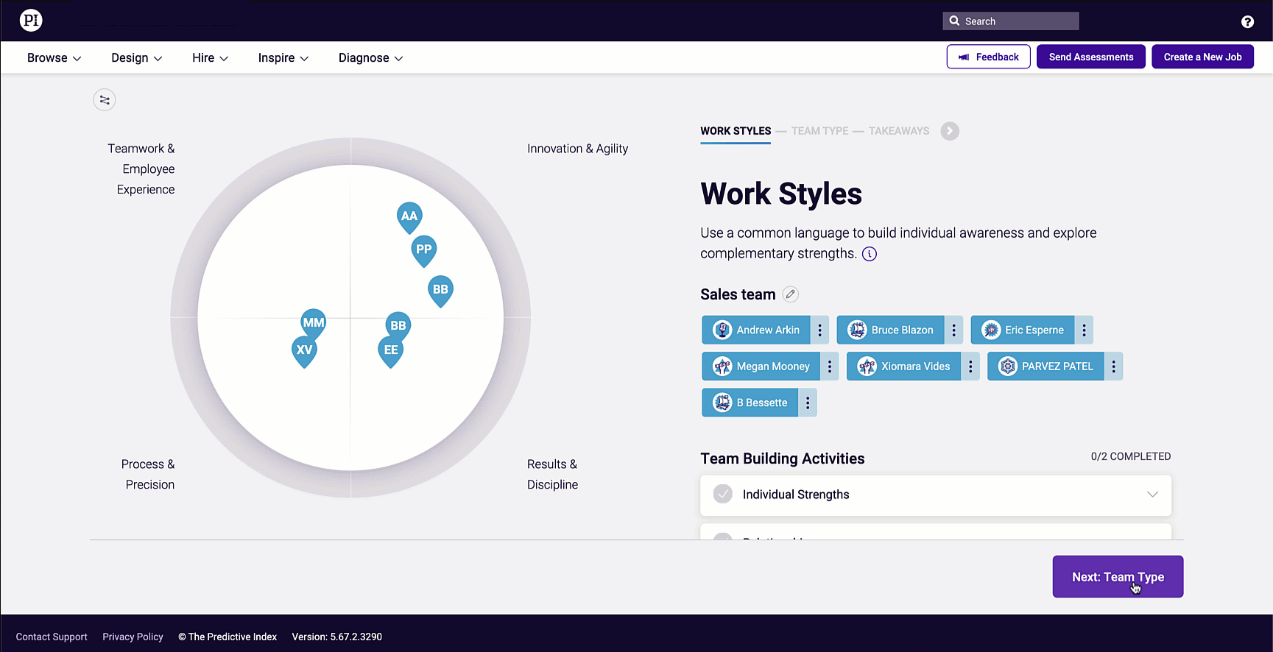Click PARVEZ PATEL profile avatar icon

click(x=1008, y=366)
